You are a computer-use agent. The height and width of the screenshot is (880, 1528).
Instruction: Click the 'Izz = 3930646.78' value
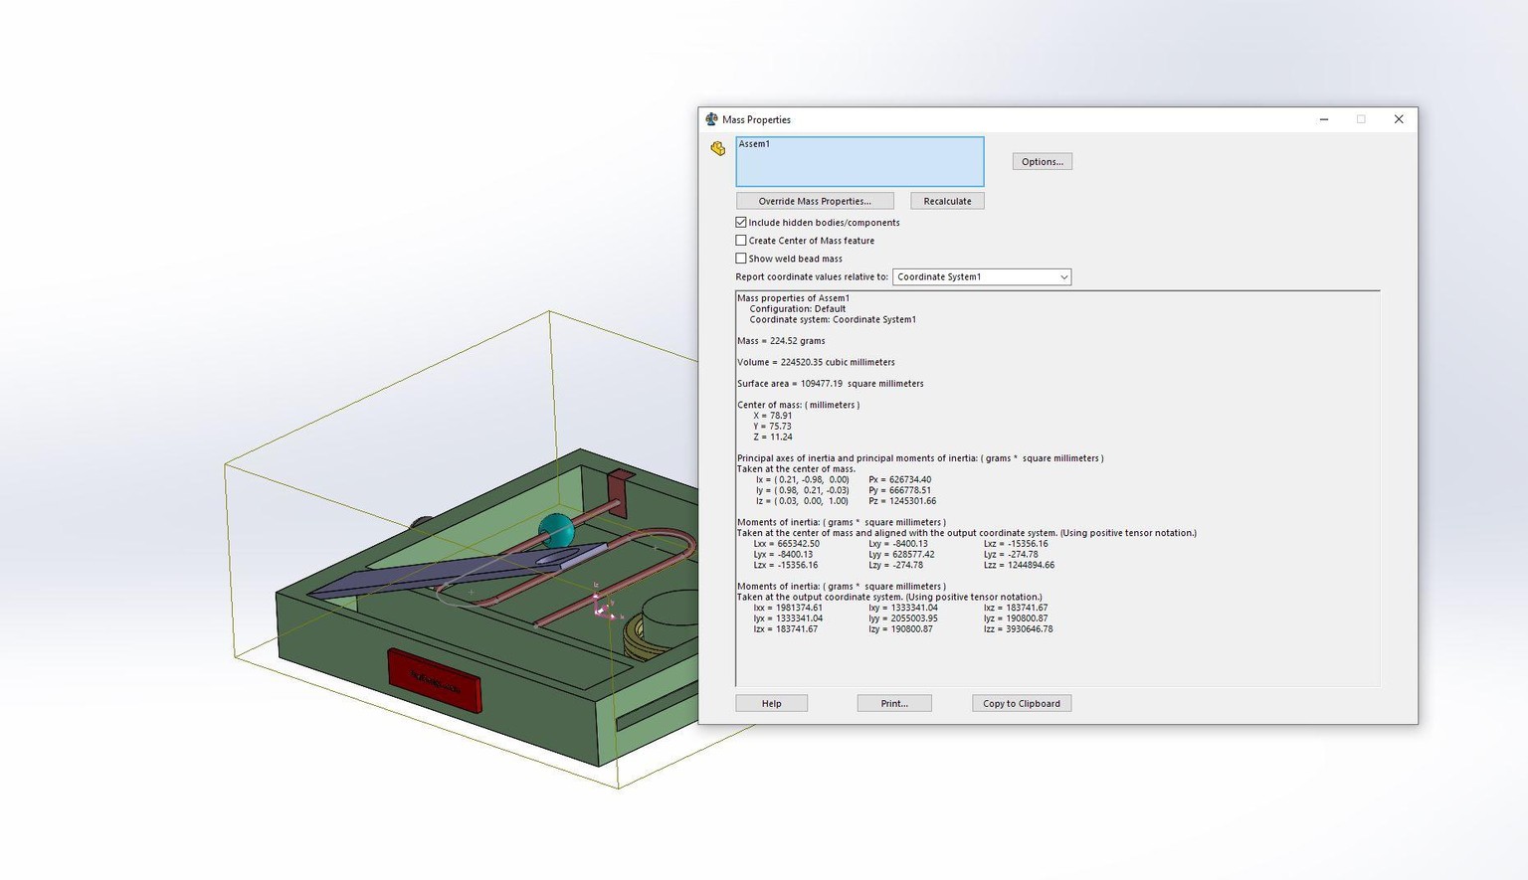pyautogui.click(x=1018, y=629)
